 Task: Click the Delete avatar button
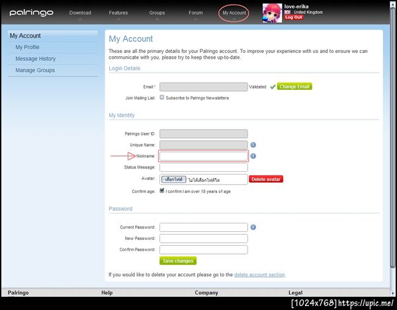pyautogui.click(x=266, y=179)
